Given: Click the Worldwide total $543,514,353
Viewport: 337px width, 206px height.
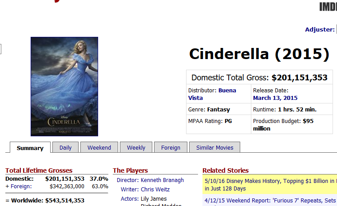Looking at the screenshot, I should 65,200.
